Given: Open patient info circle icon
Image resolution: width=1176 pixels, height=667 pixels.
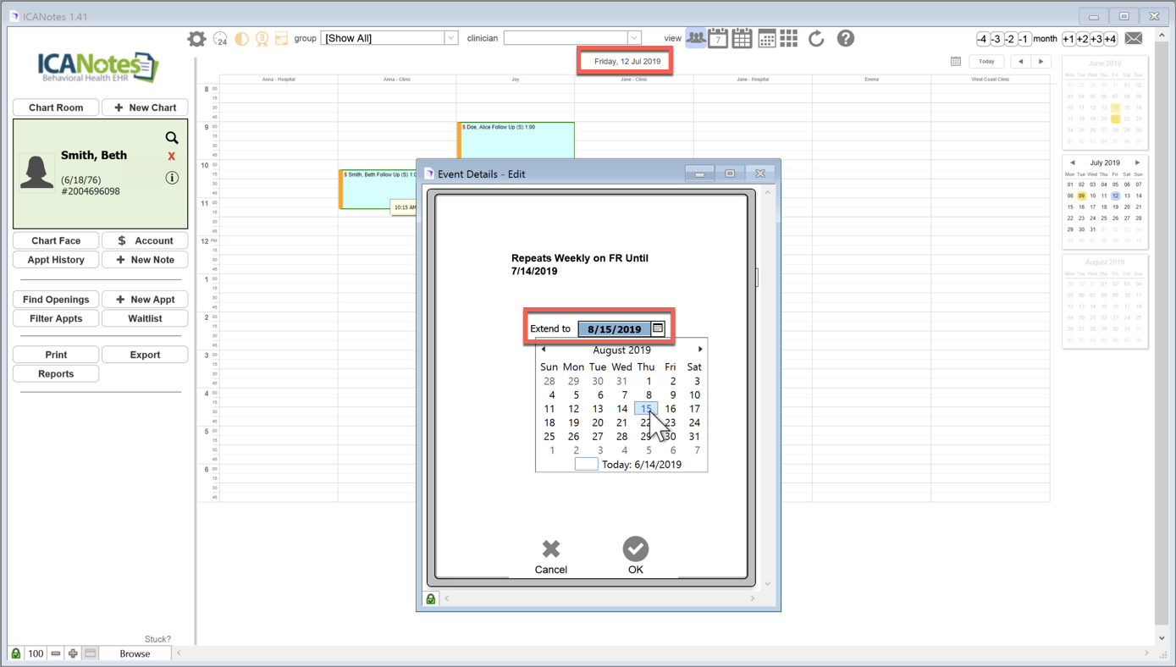Looking at the screenshot, I should click(x=172, y=178).
